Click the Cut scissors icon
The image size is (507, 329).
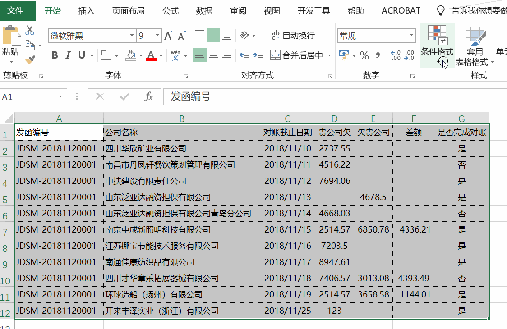pos(30,30)
